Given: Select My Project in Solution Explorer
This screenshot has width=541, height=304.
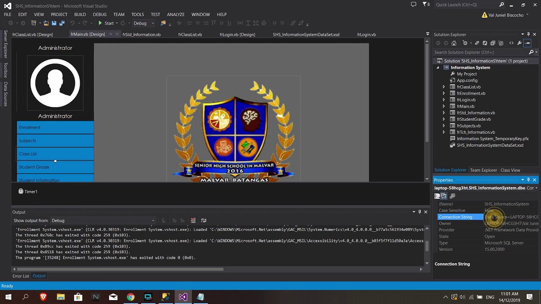Looking at the screenshot, I should click(467, 74).
